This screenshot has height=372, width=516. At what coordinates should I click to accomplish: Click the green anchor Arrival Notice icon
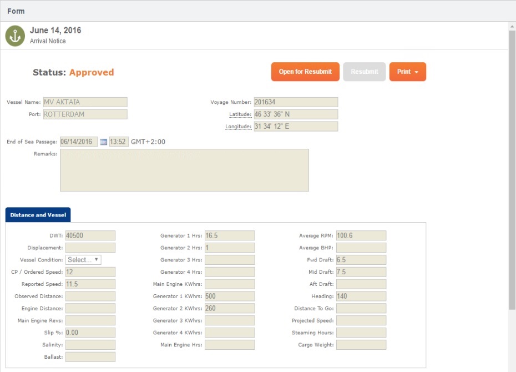14,34
